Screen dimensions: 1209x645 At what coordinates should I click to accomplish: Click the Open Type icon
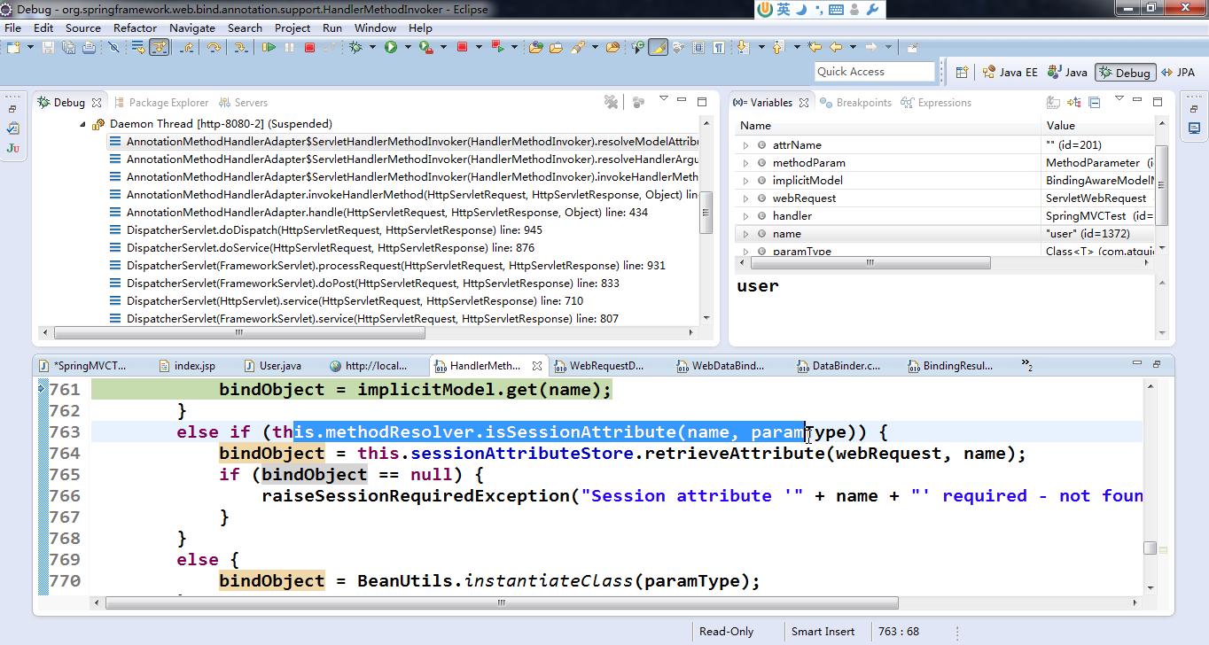click(x=535, y=47)
